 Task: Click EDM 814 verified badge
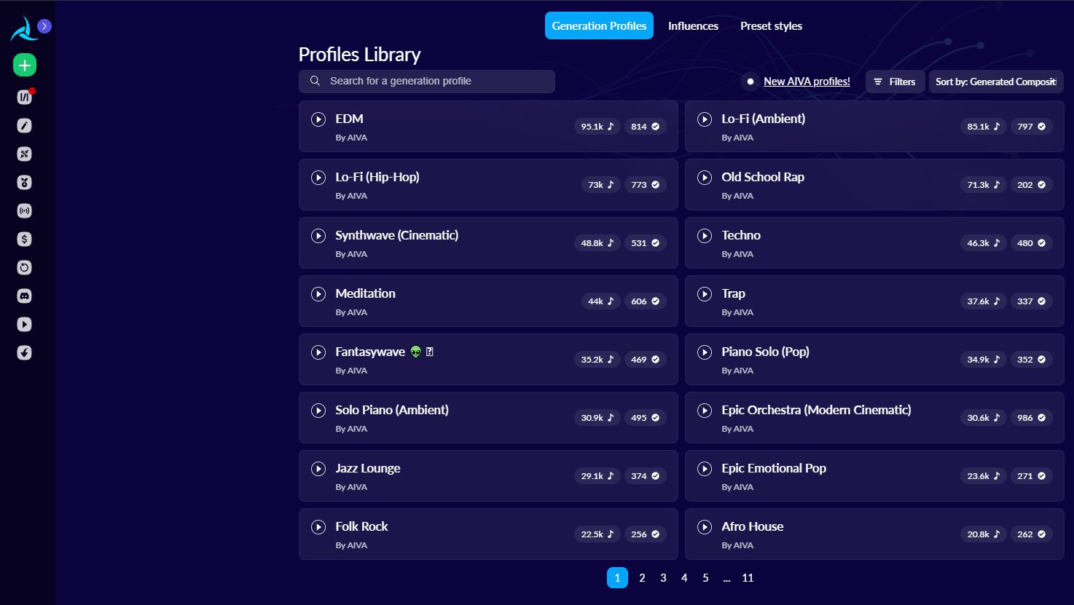pyautogui.click(x=646, y=127)
